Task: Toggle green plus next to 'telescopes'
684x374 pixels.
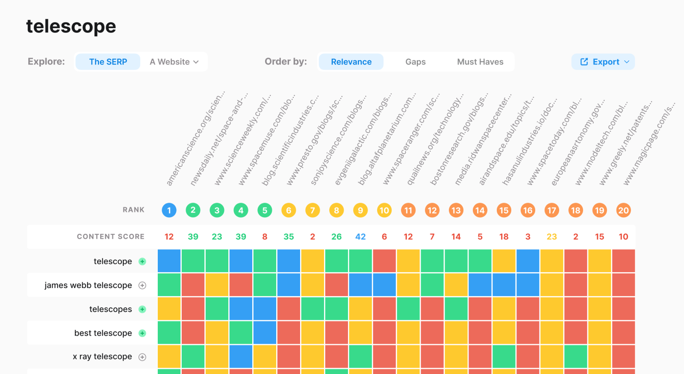Action: (x=142, y=309)
